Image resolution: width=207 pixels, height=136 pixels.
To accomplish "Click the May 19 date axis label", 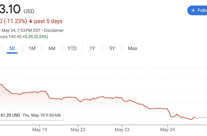I will pyautogui.click(x=40, y=129).
